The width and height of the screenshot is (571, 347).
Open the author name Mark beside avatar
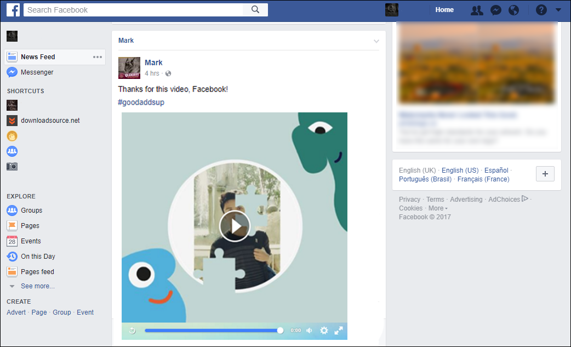pos(153,62)
